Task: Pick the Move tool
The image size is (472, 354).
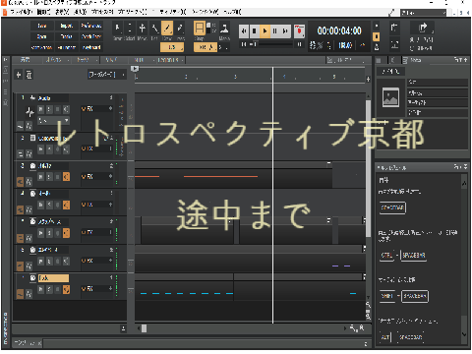Action: click(x=143, y=29)
